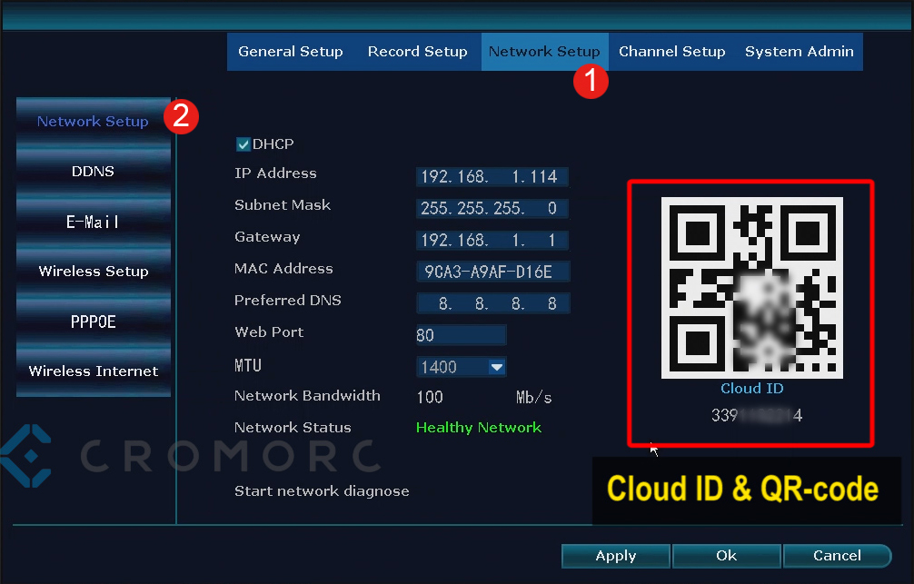
Task: Open the E-Mail sidebar section
Action: pos(94,222)
